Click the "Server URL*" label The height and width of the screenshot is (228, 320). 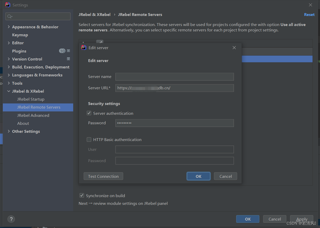99,88
